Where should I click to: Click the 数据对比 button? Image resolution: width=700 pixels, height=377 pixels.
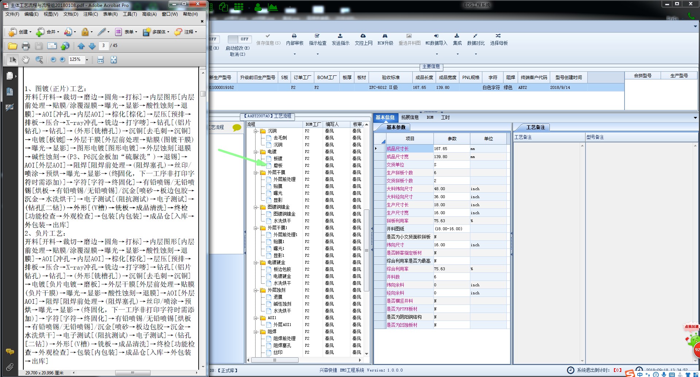point(475,39)
